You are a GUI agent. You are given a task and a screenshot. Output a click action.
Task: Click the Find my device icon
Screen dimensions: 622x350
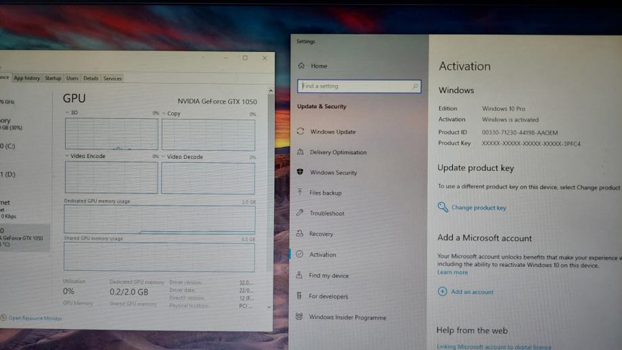[x=299, y=275]
